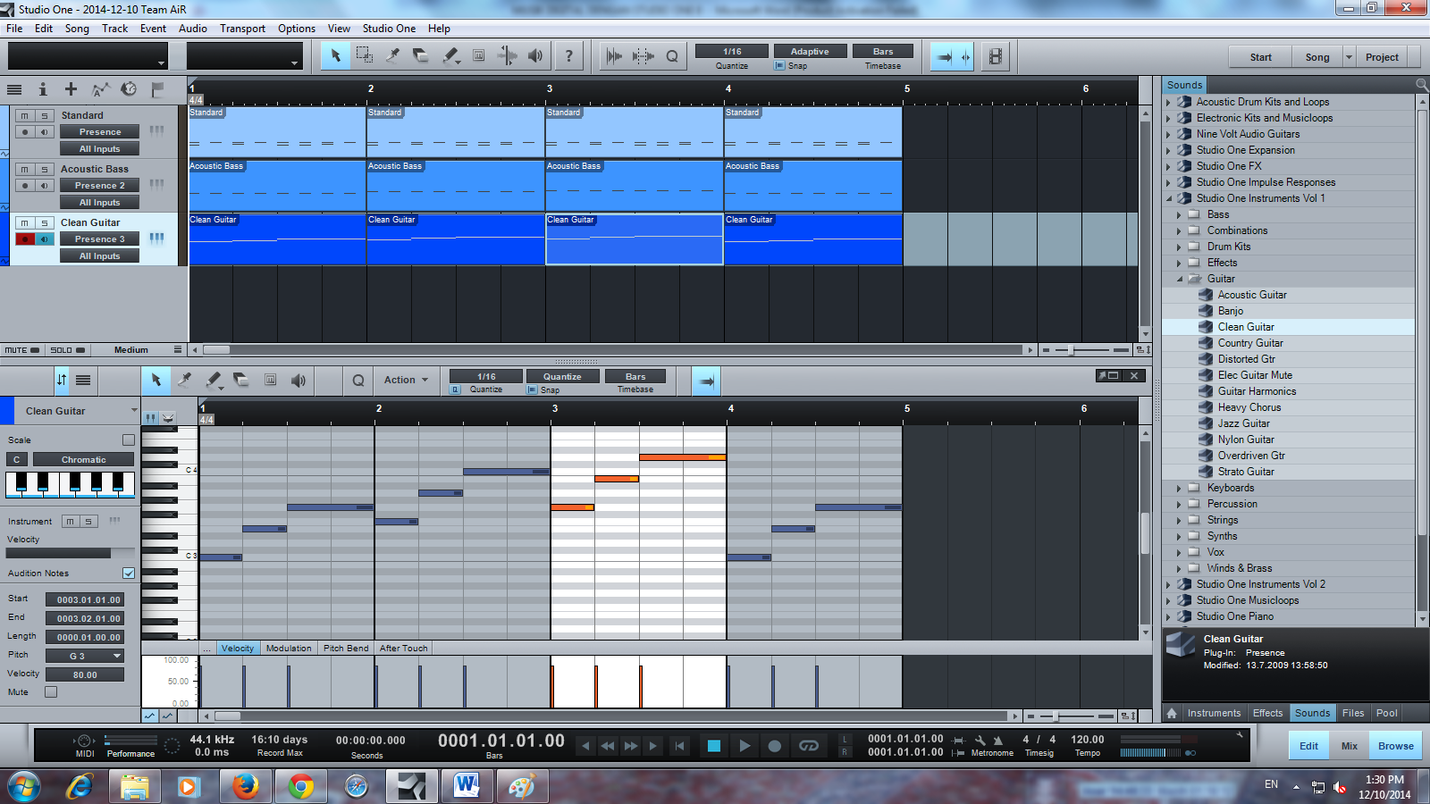Open the Transport menu
This screenshot has height=804, width=1430.
(x=242, y=29)
